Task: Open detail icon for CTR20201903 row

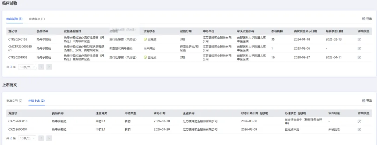Action: [x=359, y=57]
